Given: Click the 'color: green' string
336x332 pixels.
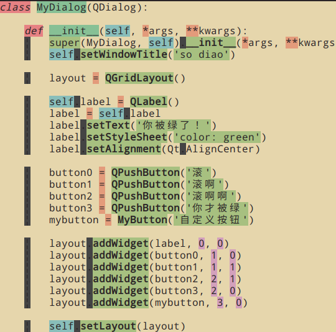Looking at the screenshot, I should pyautogui.click(x=217, y=137).
